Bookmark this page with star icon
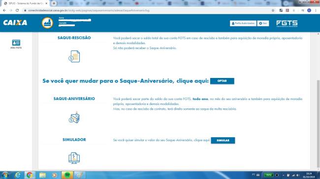 pos(273,10)
